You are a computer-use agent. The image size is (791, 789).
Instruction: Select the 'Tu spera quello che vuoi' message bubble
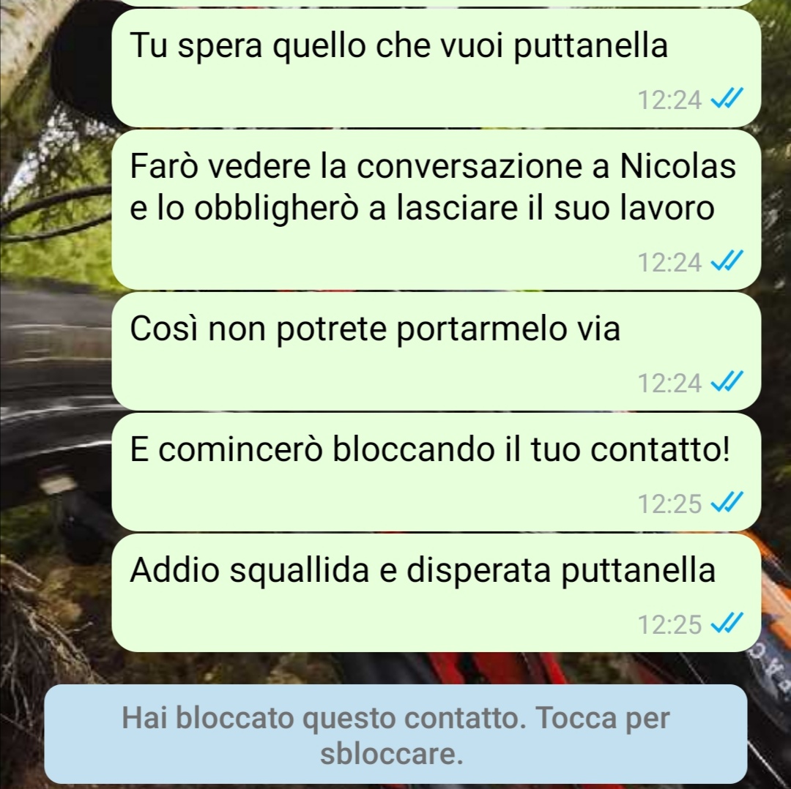(437, 67)
